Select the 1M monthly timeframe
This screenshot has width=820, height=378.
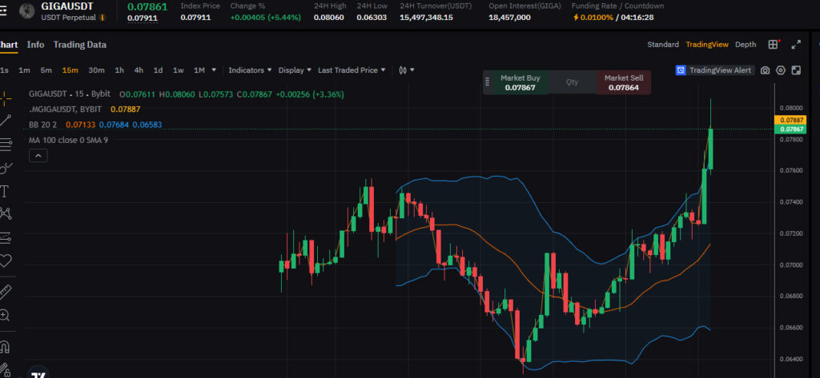(199, 70)
